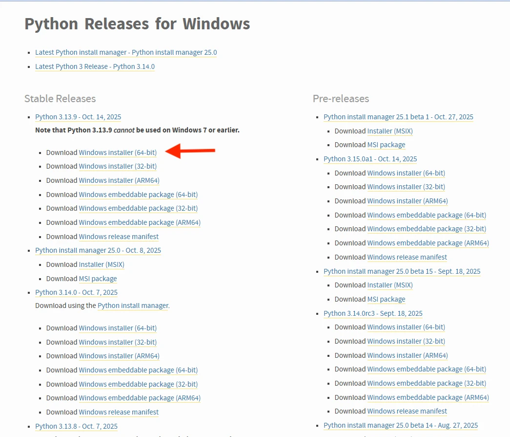Screen dimensions: 510x437
Task: Open the Python 3.13.8 - Oct. 7, 2025 release
Action: pos(76,426)
